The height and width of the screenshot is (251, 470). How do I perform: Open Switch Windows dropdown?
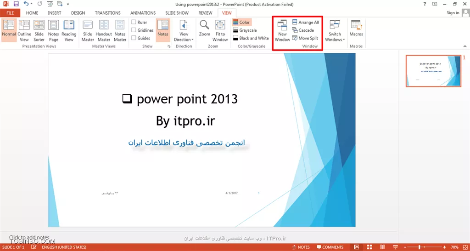point(335,30)
